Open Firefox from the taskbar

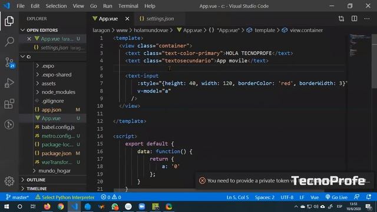47,207
